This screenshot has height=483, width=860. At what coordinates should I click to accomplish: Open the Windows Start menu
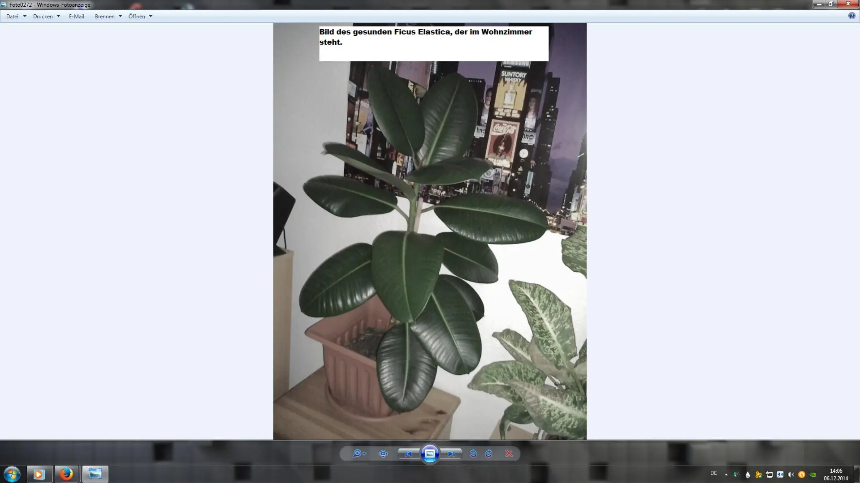tap(12, 474)
